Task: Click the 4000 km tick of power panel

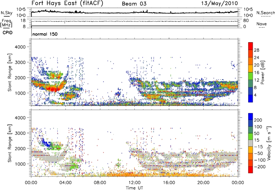Action: [20, 47]
